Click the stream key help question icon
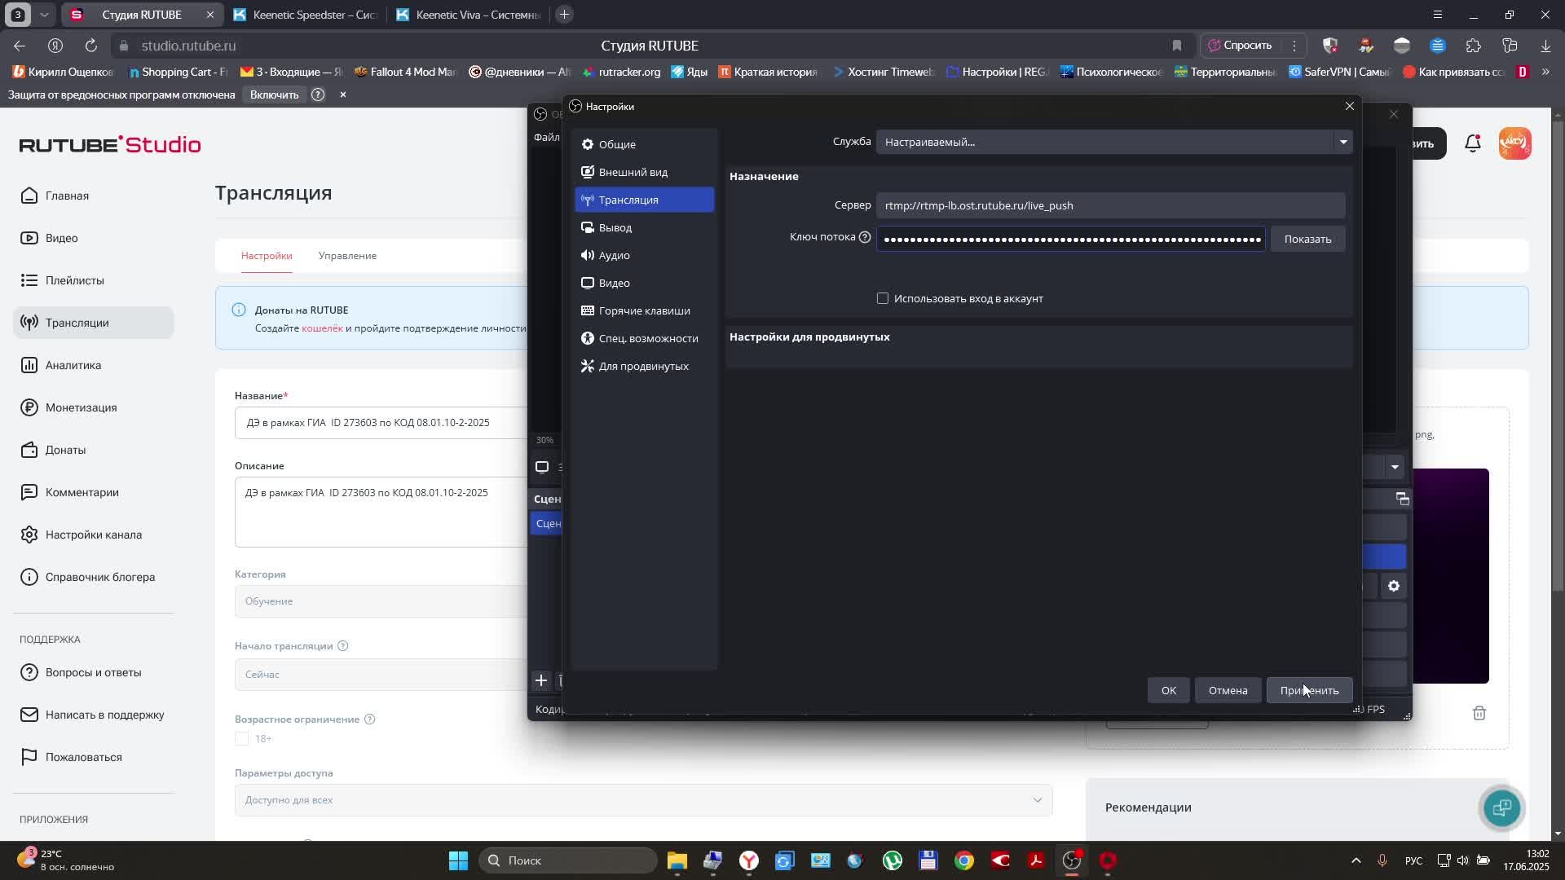 (x=865, y=237)
